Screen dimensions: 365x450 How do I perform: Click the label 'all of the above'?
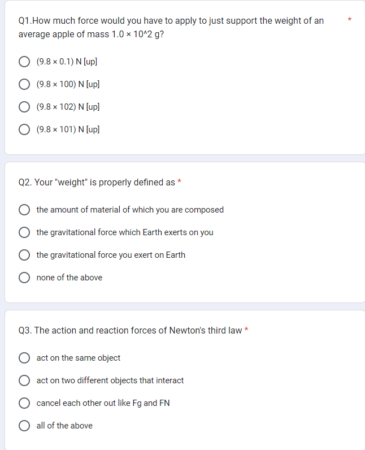click(64, 426)
